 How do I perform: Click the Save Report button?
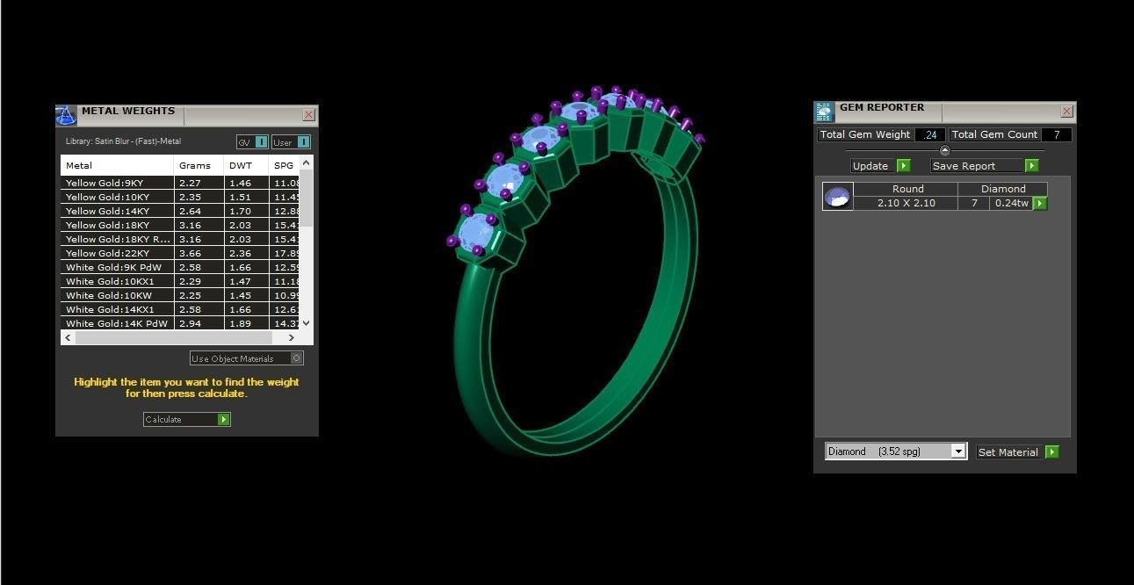985,166
